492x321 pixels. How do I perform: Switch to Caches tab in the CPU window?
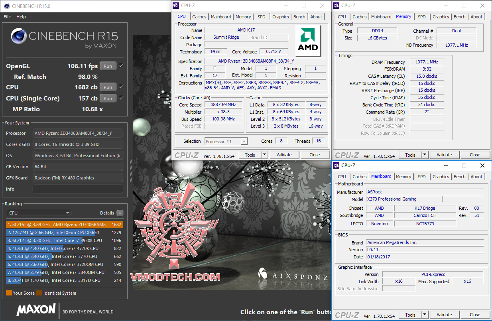199,17
